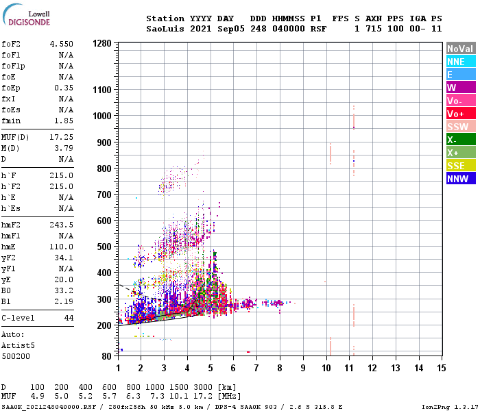This screenshot has height=411, width=480.
Task: Click the 5 MHz frequency axis label
Action: [x=211, y=368]
